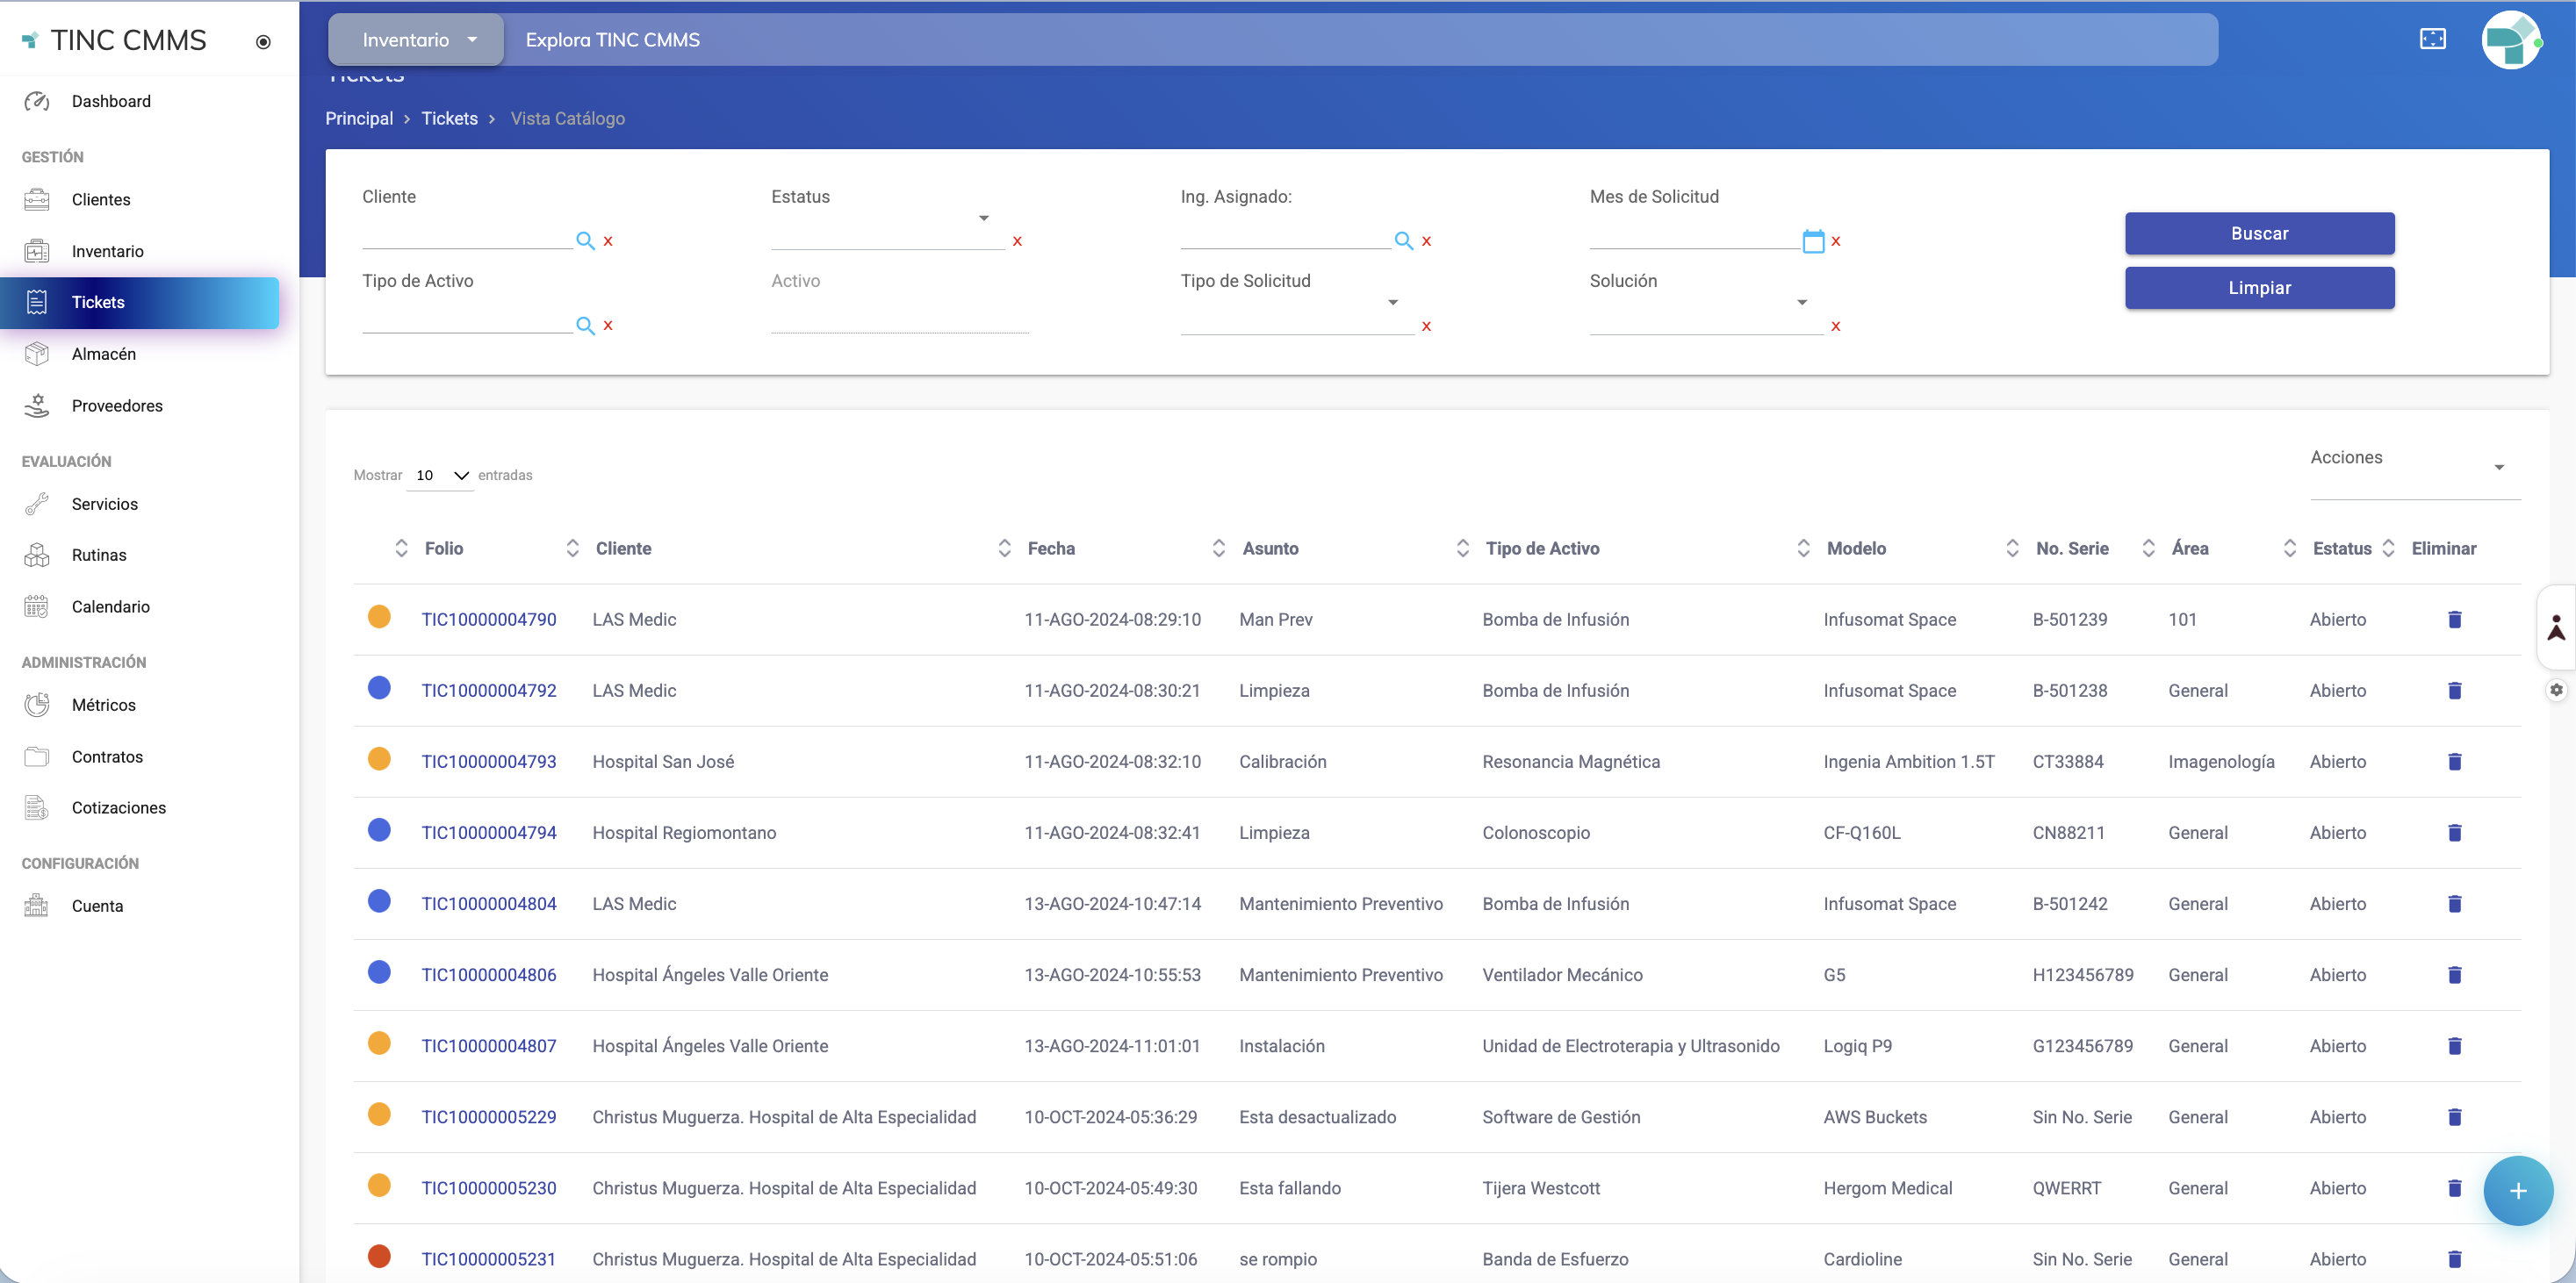Click the Cliente search magnifier icon
The image size is (2576, 1283).
(585, 240)
